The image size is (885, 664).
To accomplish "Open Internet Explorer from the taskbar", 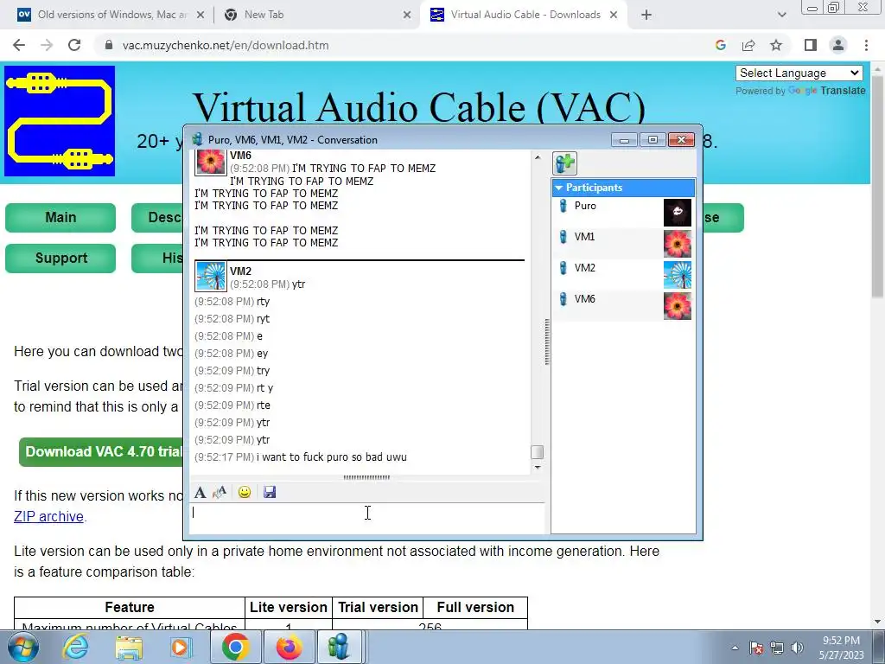I will 76,647.
